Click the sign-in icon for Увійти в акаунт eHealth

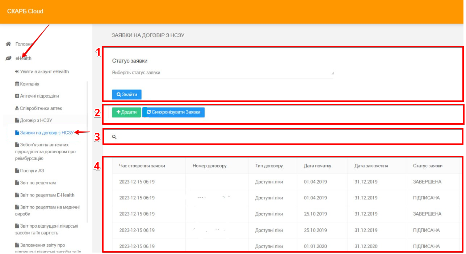point(17,72)
